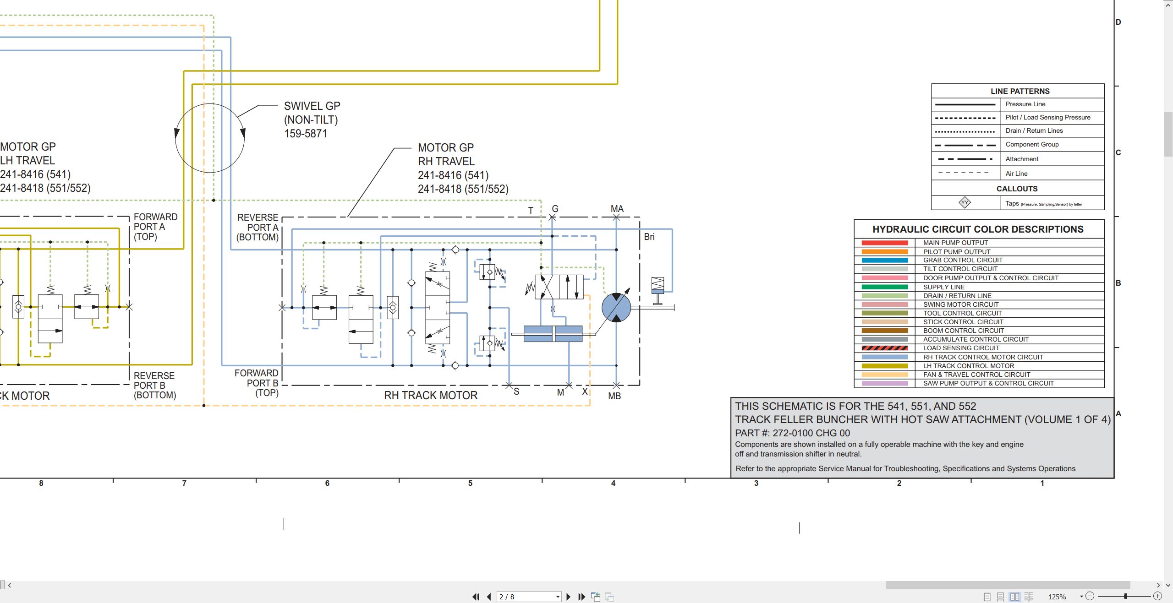1173x603 pixels.
Task: Click the SAW PUMP OUTPUT & CONTROL CIRCUIT entry
Action: [x=988, y=383]
